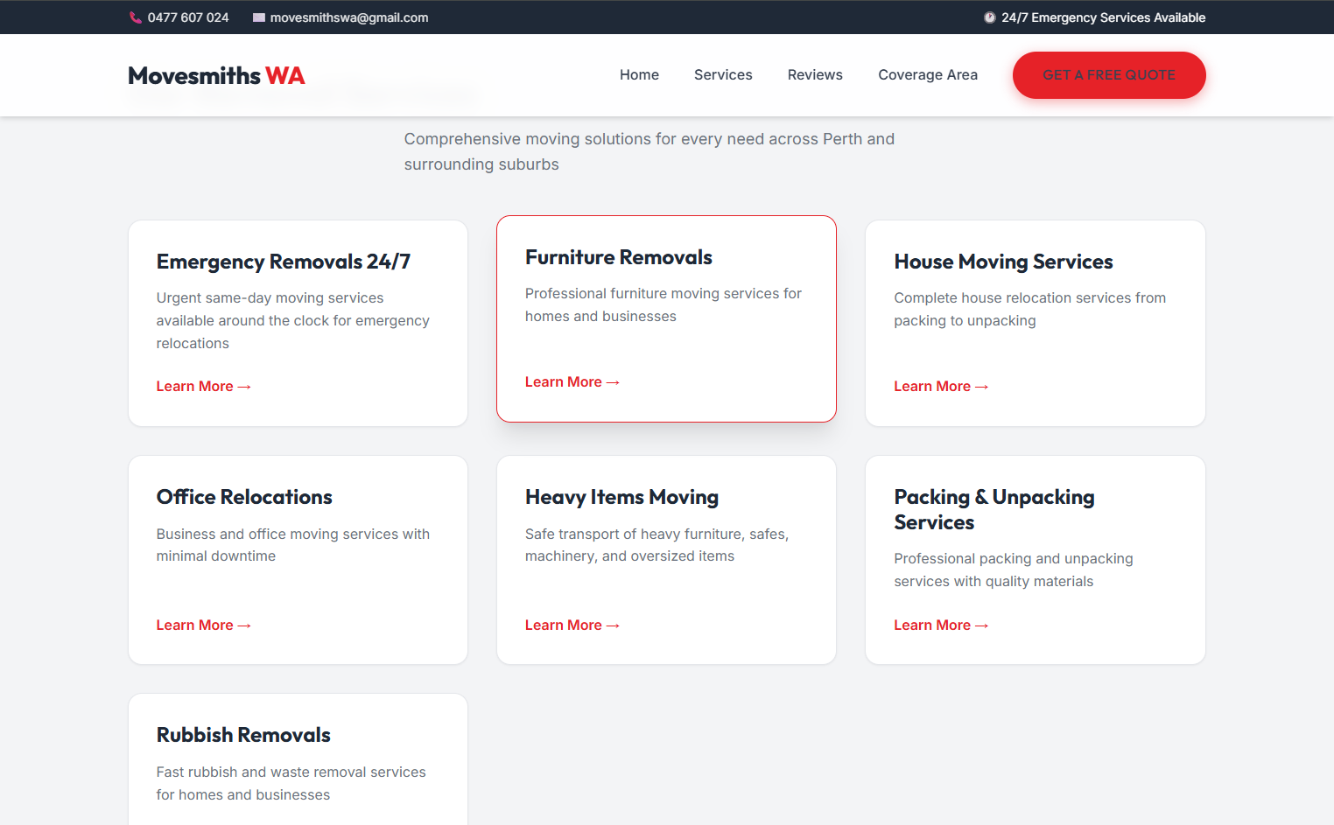
Task: Click the Furniture Removals card title
Action: [618, 257]
